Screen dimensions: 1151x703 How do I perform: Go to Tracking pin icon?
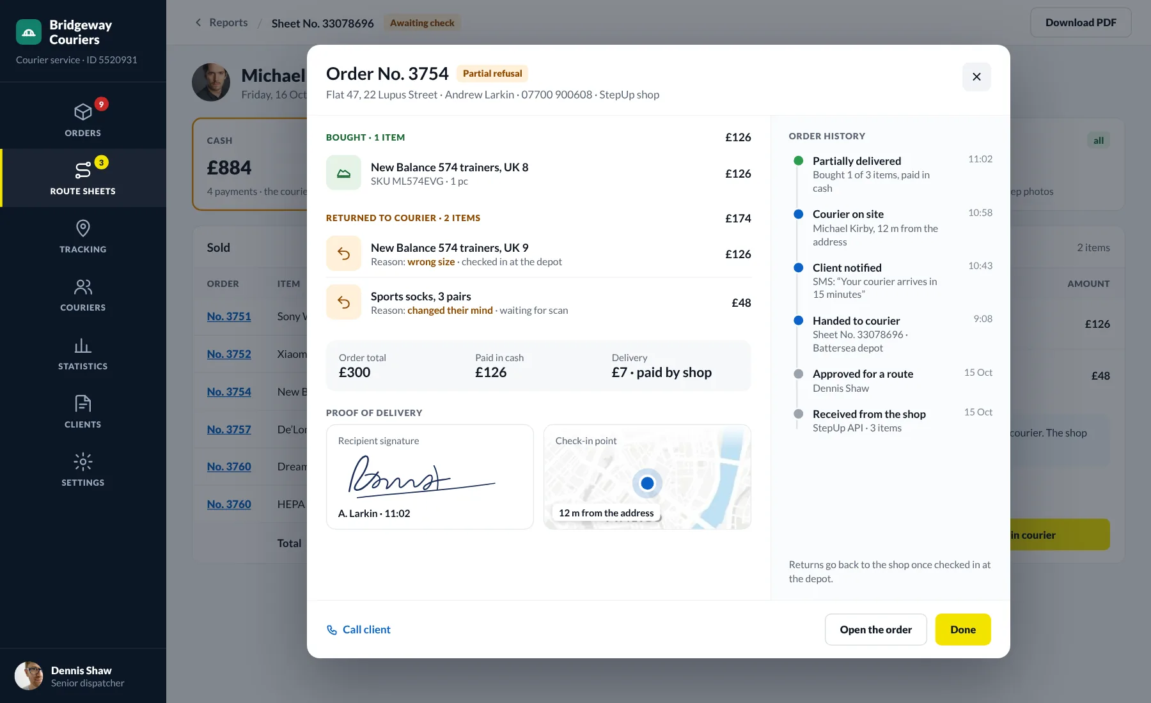(x=83, y=228)
